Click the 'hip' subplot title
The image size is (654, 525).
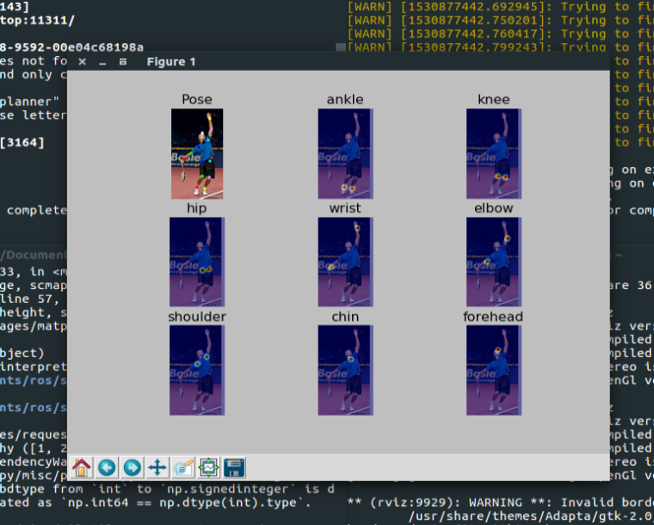pos(197,208)
